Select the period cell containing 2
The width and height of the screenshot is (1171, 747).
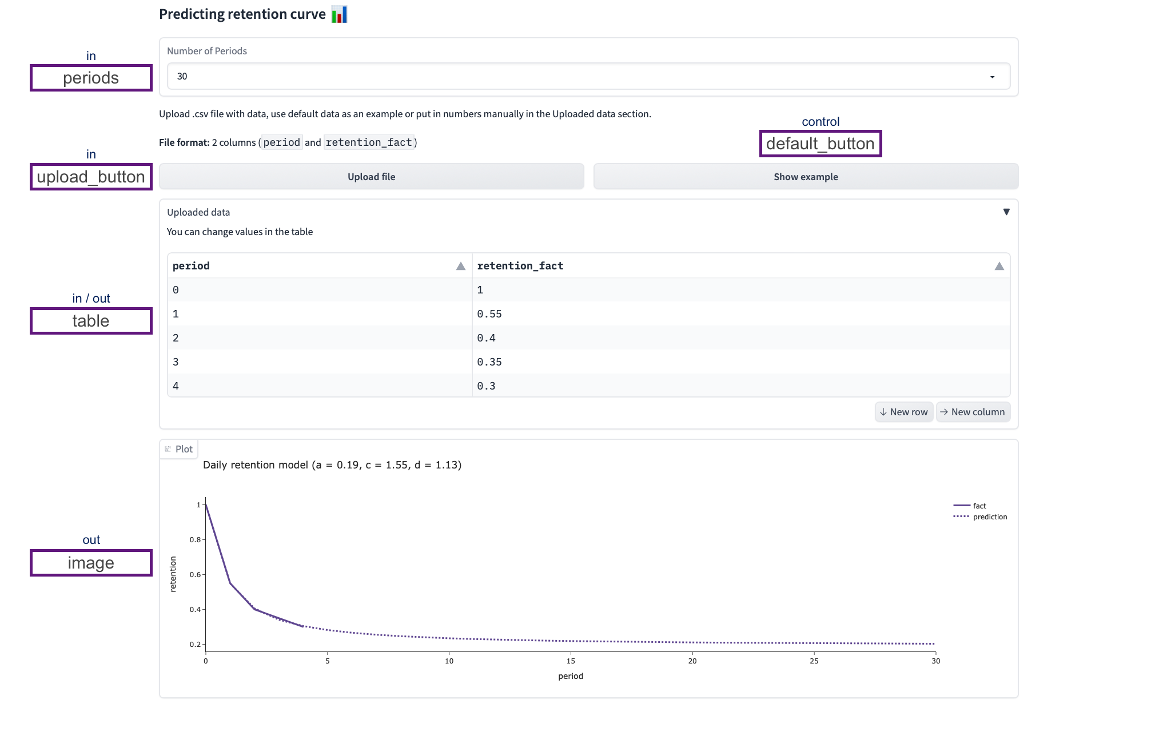[320, 338]
